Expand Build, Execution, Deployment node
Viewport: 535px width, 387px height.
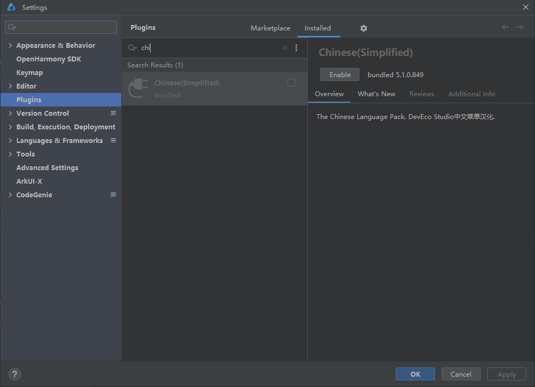(10, 127)
